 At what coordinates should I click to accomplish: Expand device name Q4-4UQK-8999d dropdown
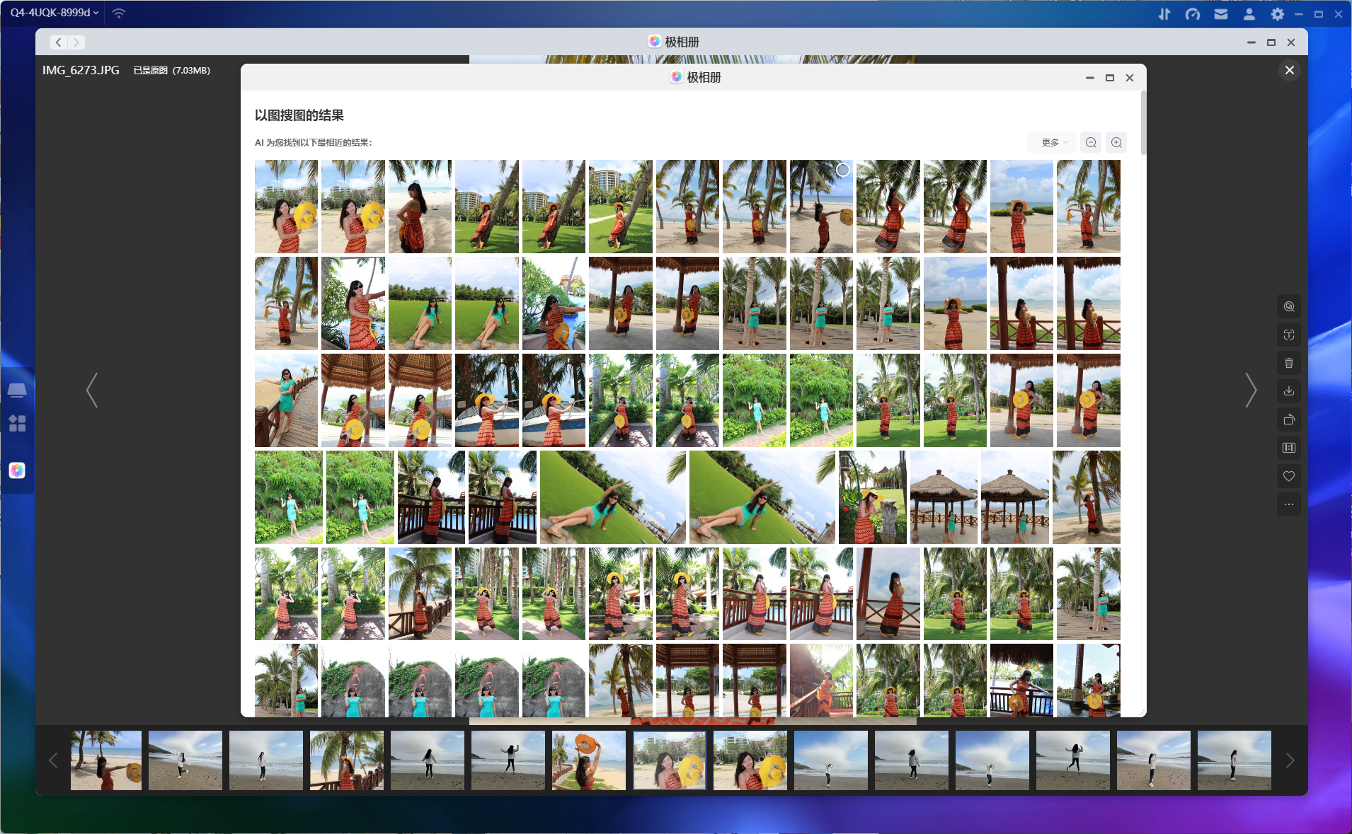pyautogui.click(x=55, y=13)
